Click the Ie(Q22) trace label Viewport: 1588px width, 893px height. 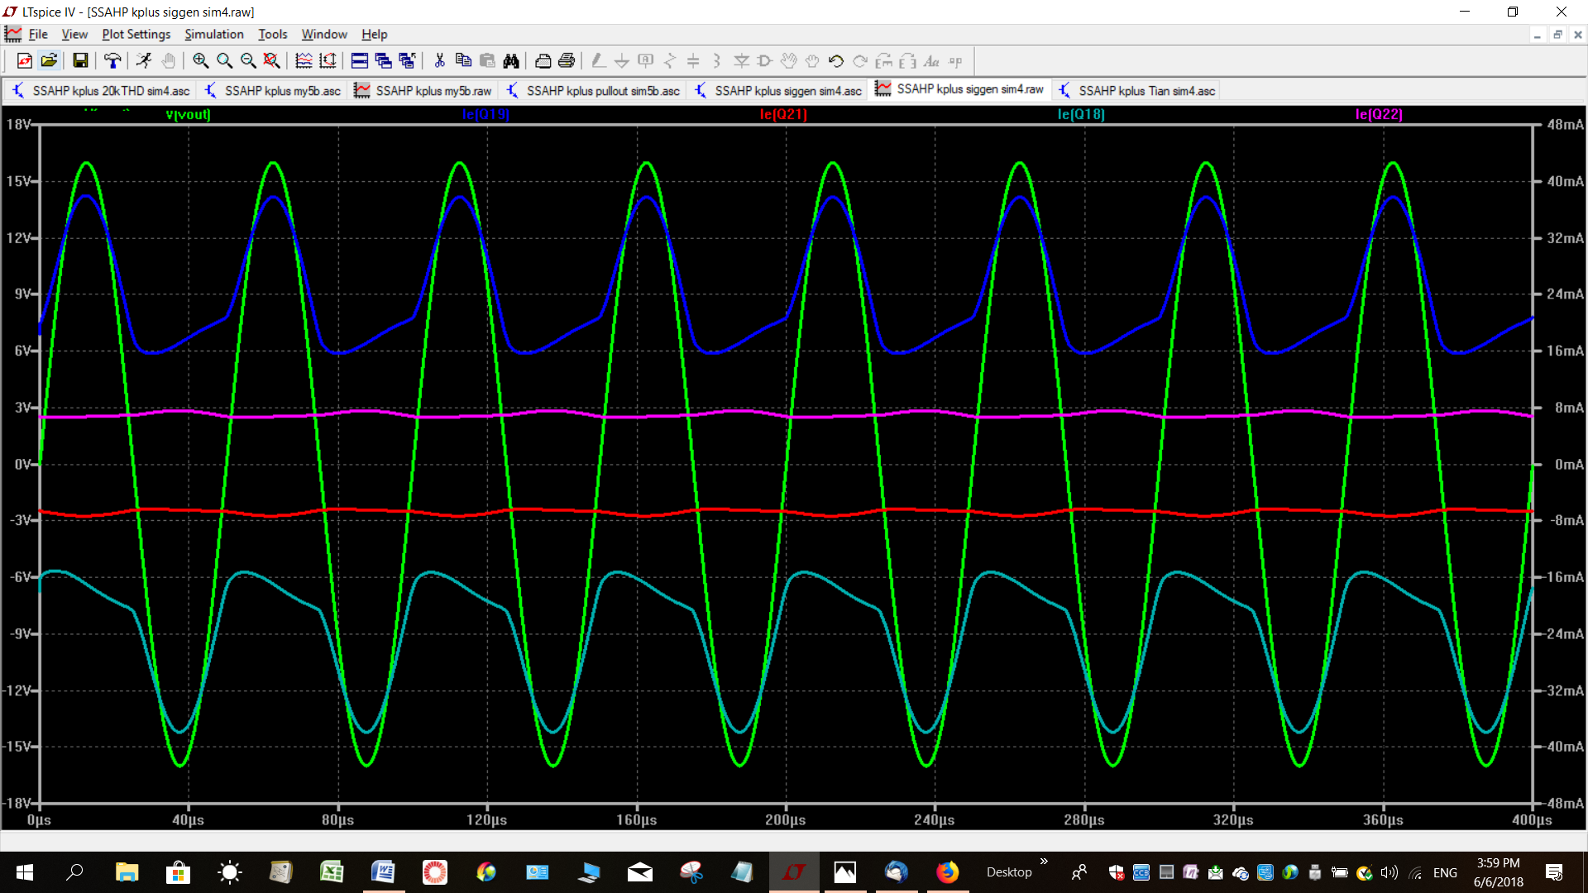[1379, 114]
